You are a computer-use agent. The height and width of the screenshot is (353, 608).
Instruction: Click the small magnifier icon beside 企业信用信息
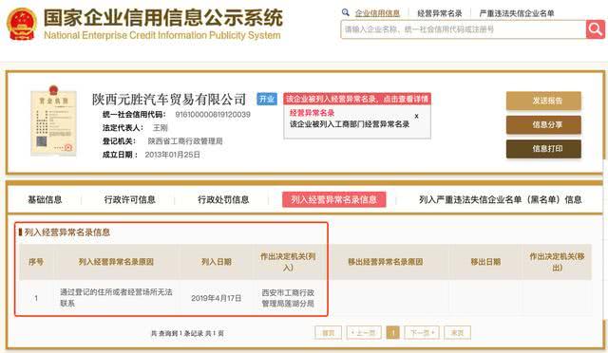coord(345,12)
